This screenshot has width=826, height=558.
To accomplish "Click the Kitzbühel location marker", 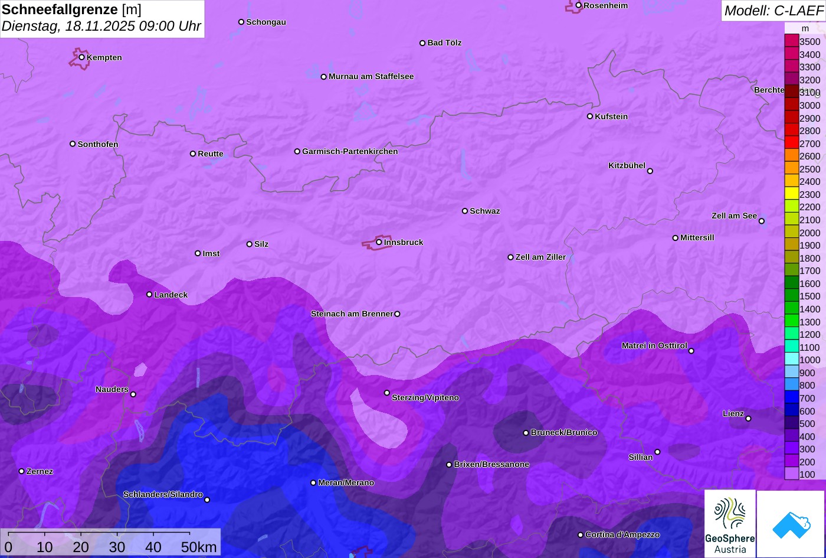I will [x=650, y=171].
